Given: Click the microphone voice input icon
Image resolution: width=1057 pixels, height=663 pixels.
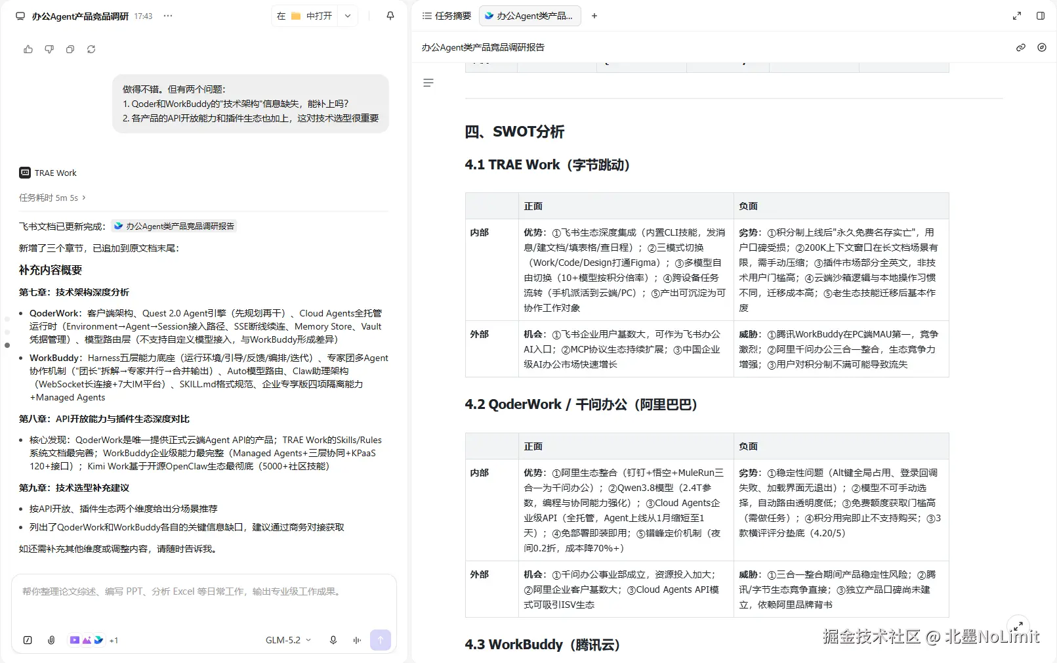Looking at the screenshot, I should pos(333,640).
